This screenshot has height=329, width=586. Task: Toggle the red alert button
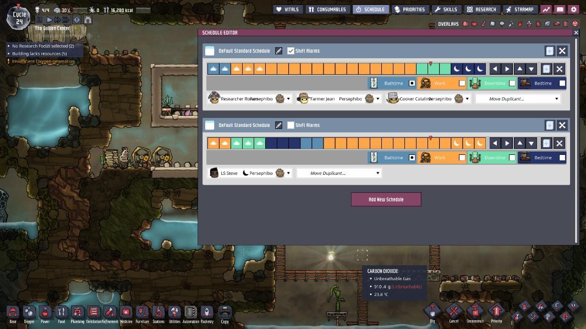[76, 19]
